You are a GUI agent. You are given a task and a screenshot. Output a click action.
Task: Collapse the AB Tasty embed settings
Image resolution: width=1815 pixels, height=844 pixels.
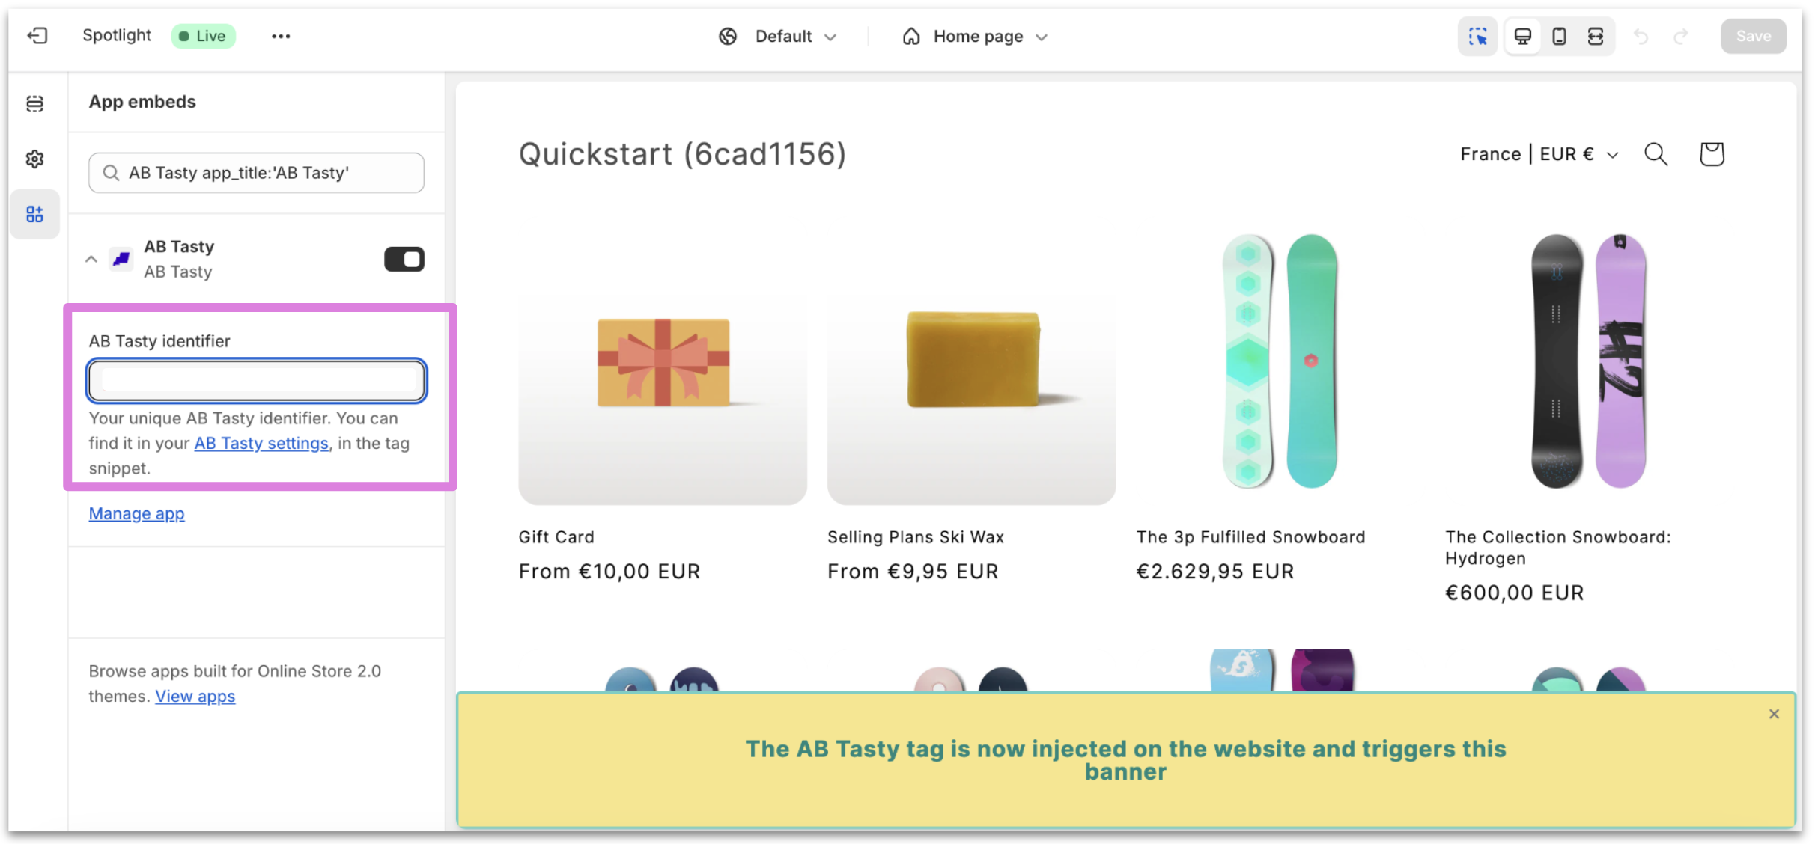91,259
